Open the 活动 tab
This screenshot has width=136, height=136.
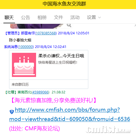(x=75, y=18)
